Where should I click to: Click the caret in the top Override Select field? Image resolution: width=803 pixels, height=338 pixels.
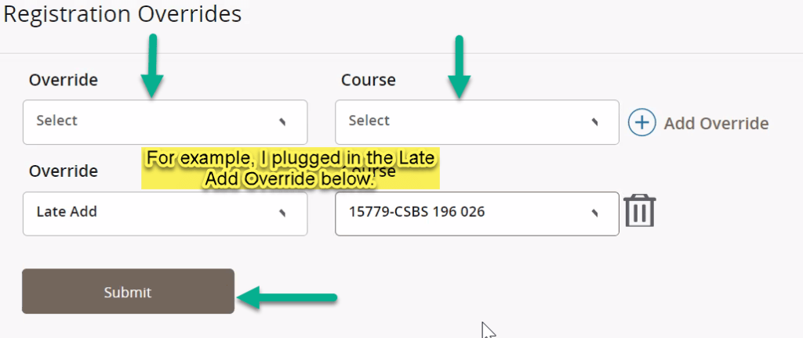click(x=282, y=121)
